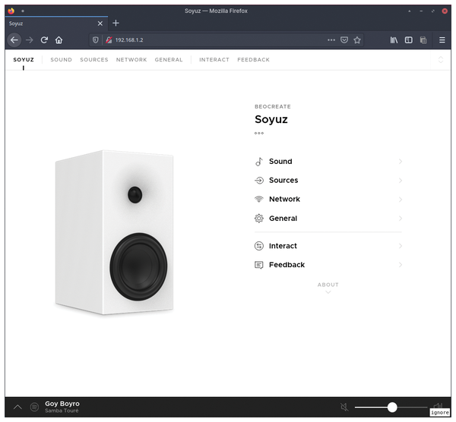Open Interact from main menu
Viewport: 456px width, 422px height.
328,246
